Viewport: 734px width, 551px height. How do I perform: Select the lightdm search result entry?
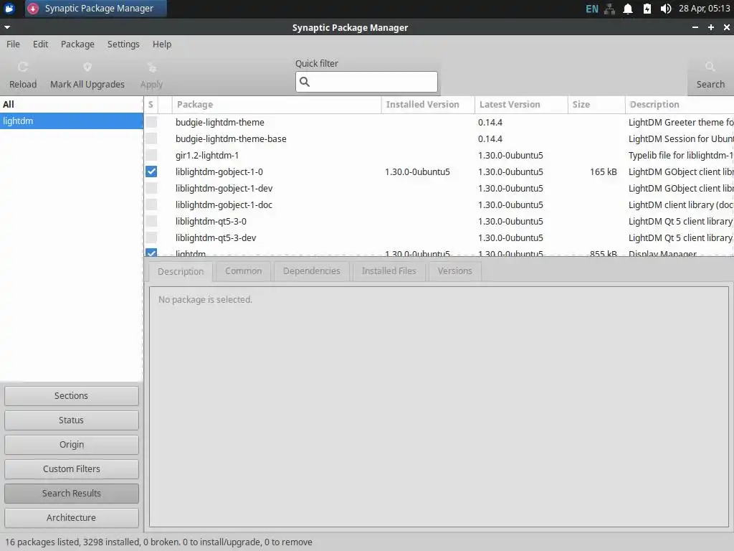coord(72,121)
